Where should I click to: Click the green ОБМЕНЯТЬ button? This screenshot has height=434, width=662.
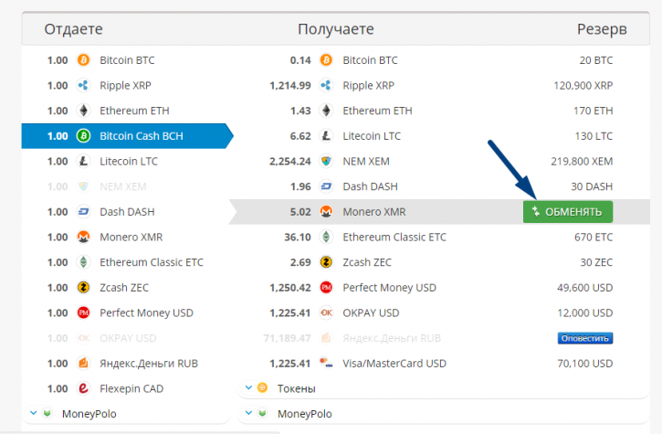point(568,212)
